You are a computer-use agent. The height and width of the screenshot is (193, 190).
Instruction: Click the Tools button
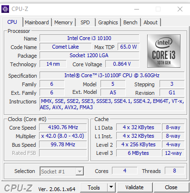(94, 187)
